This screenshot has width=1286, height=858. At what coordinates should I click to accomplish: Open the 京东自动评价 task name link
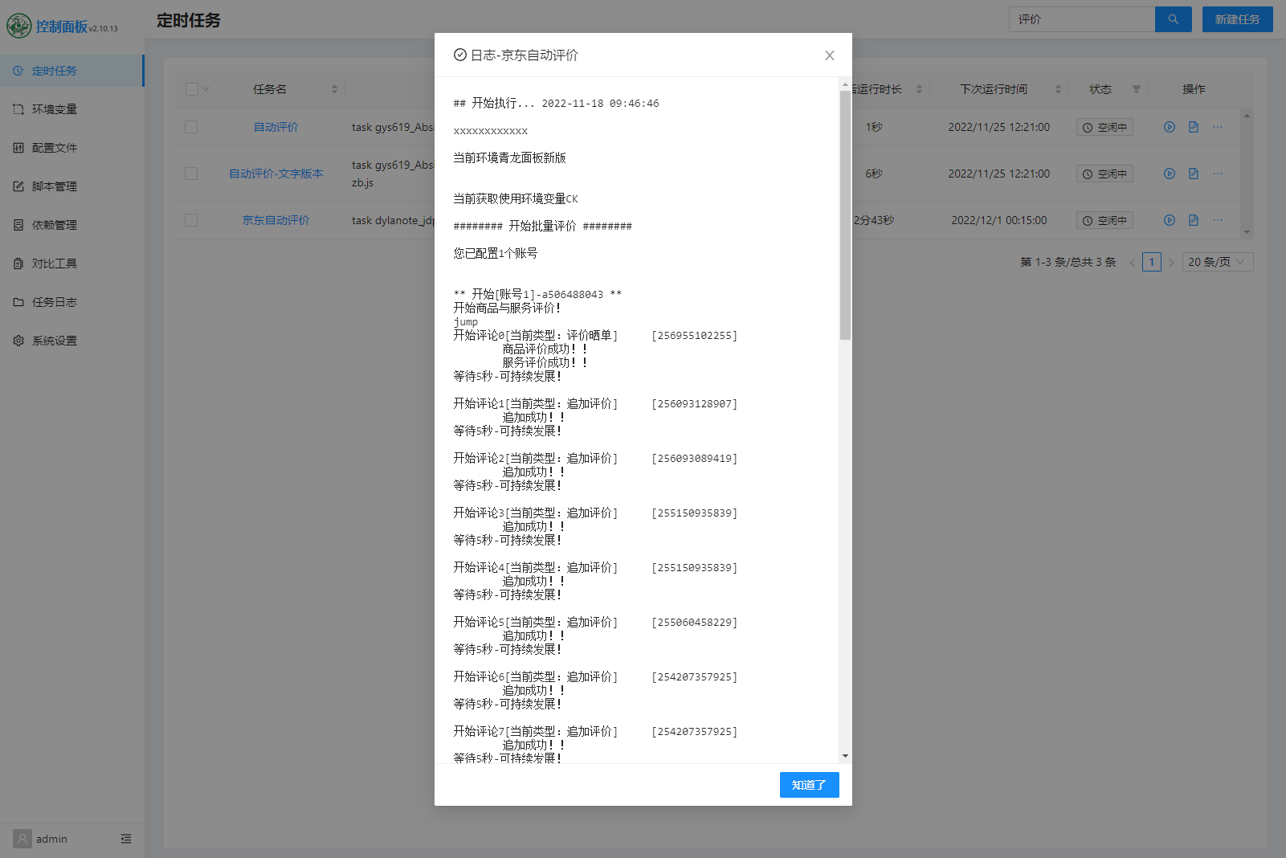coord(276,219)
